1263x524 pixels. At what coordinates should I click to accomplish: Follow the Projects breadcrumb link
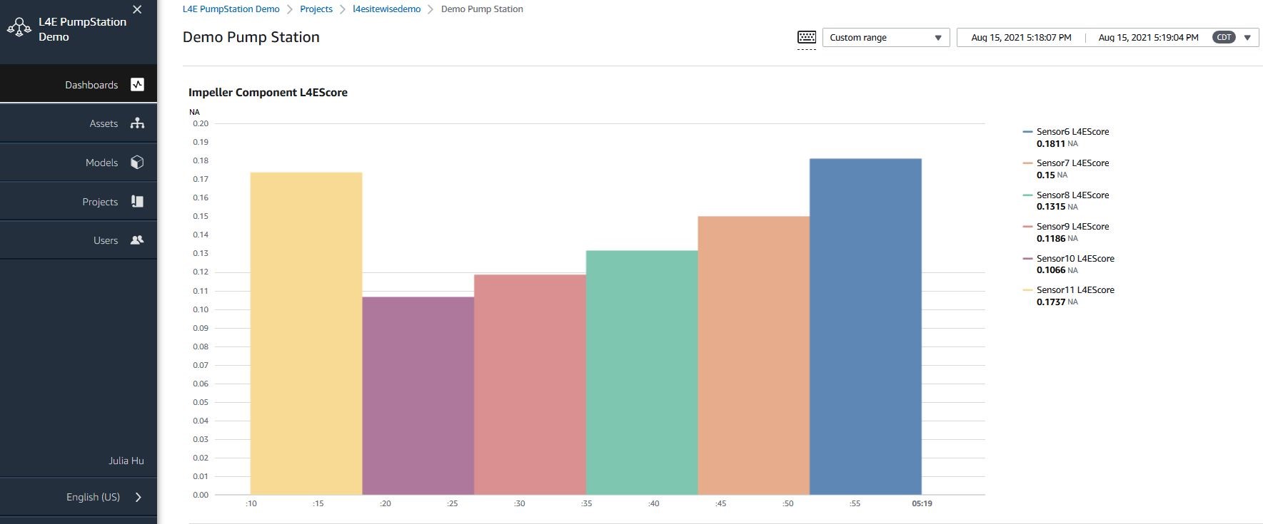click(x=316, y=9)
